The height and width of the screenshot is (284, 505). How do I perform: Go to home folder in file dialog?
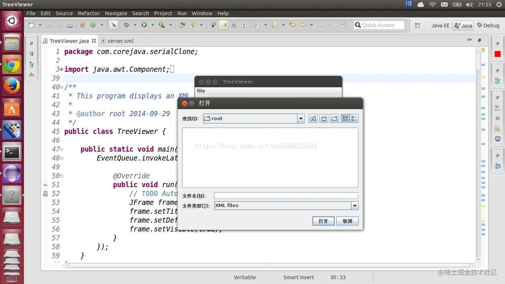[x=324, y=119]
